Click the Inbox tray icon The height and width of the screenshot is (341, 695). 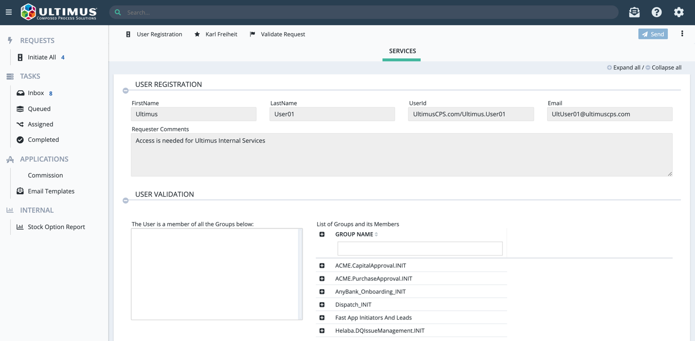click(20, 93)
